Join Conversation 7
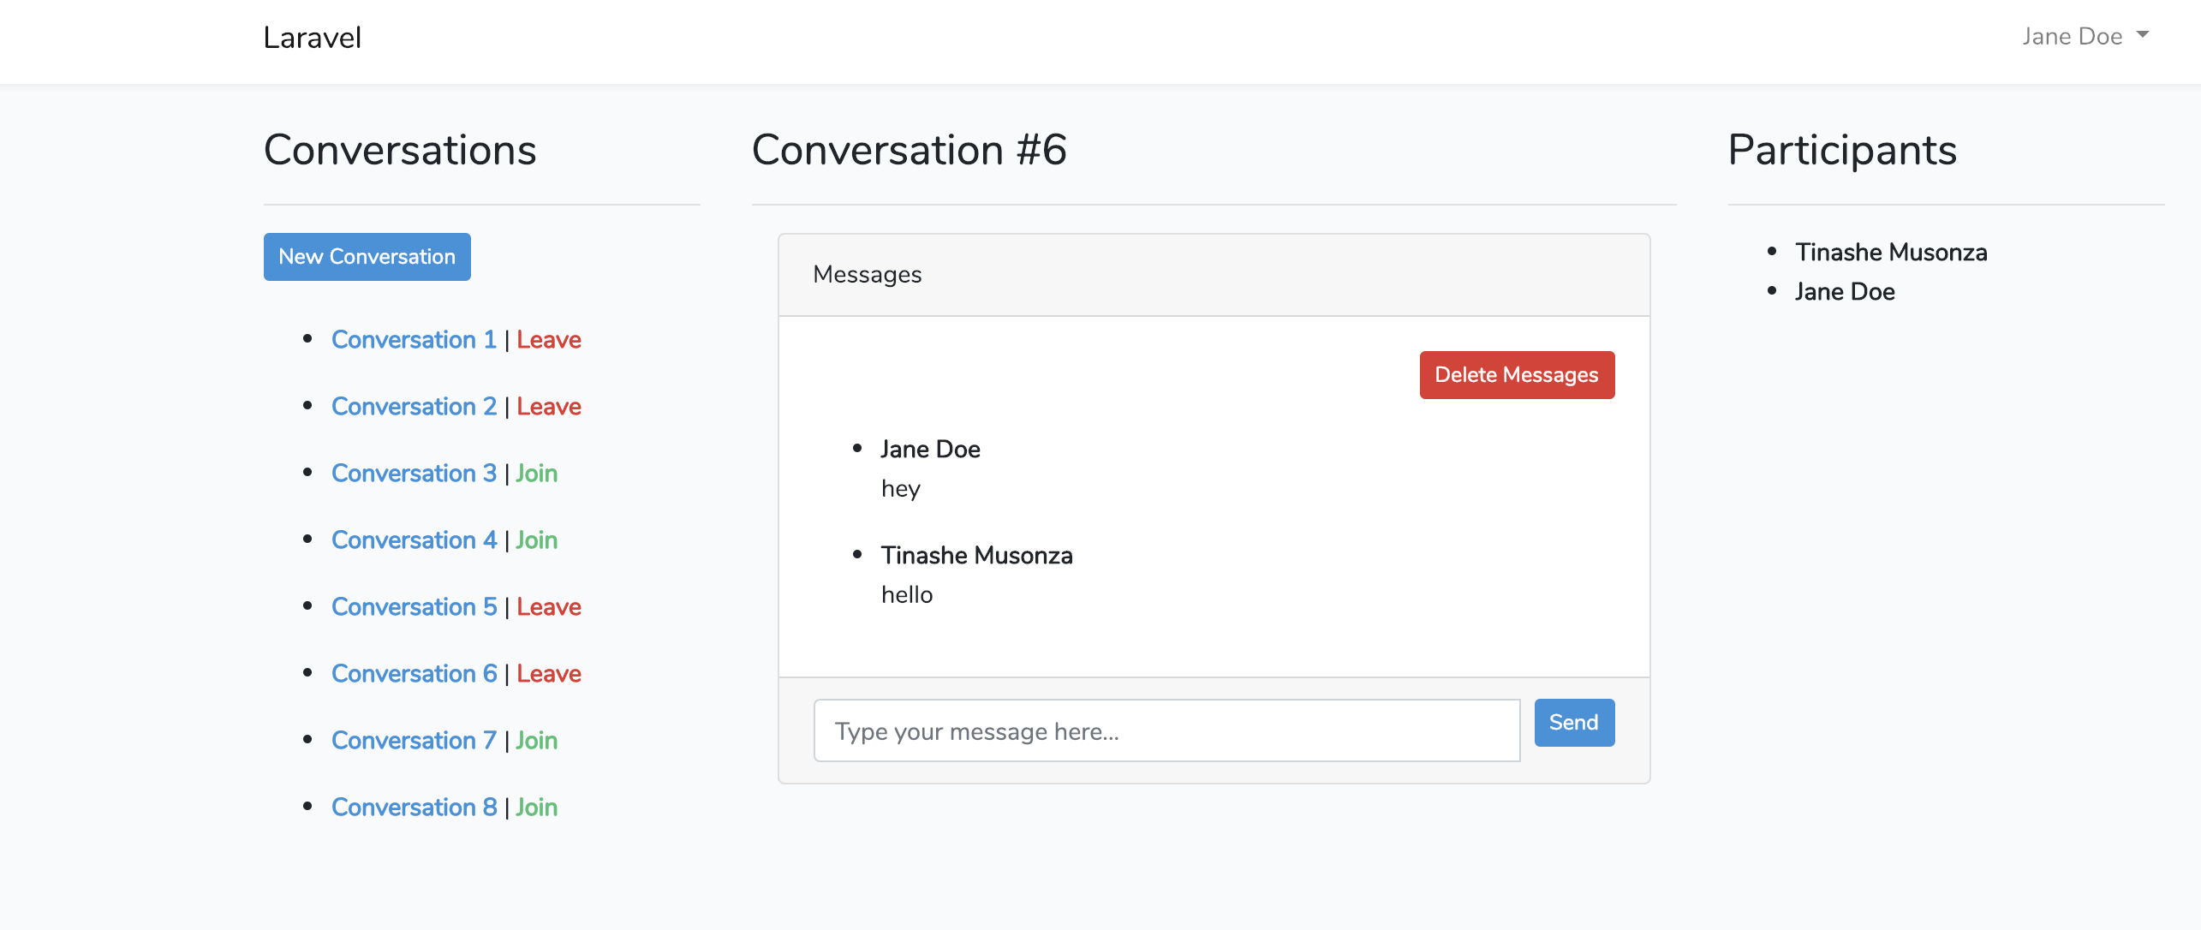 click(x=536, y=741)
